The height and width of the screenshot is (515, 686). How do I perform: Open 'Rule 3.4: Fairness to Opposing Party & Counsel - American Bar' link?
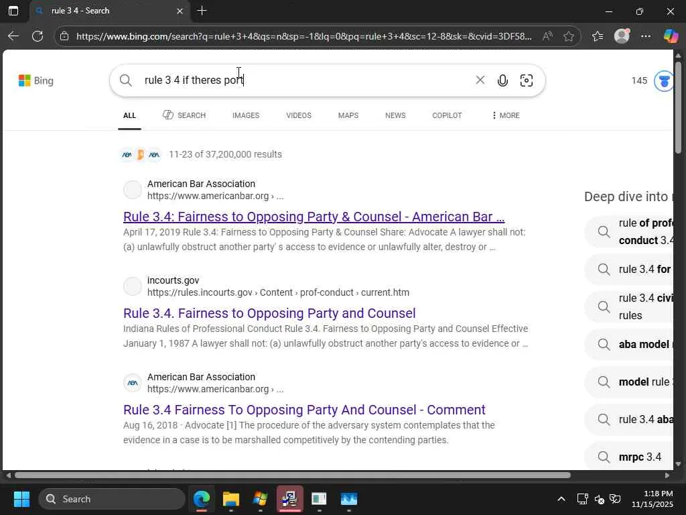[314, 217]
